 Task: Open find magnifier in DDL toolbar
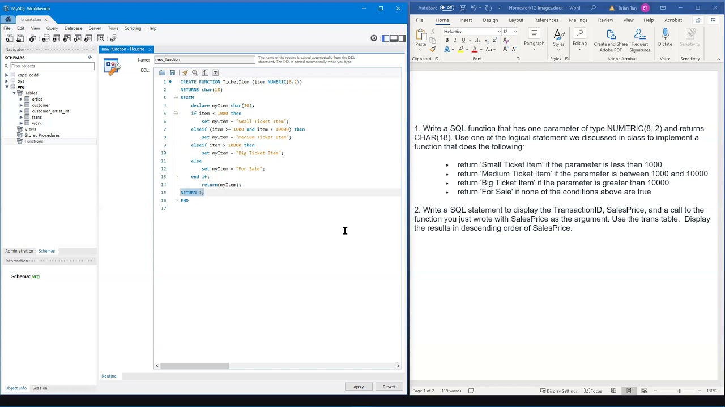pos(195,72)
